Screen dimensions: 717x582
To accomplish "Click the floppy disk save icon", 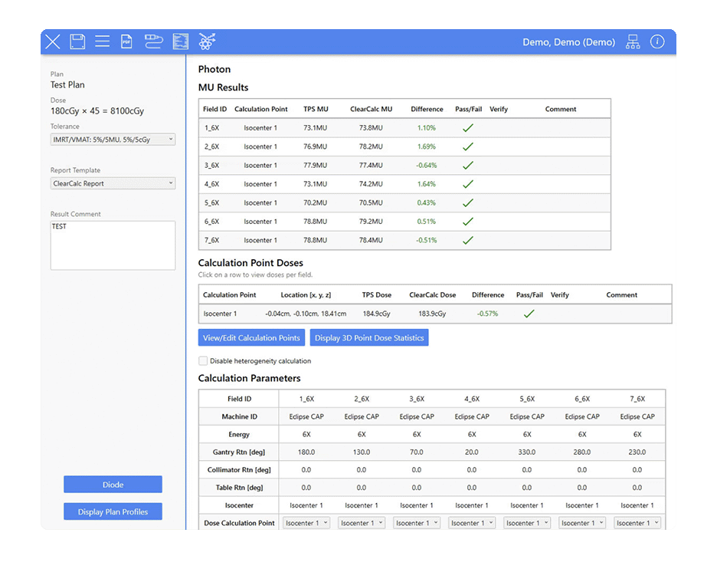I will pos(77,41).
